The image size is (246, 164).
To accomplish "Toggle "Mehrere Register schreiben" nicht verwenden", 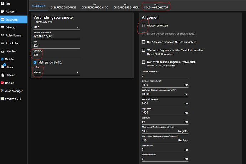I will tap(143, 50).
